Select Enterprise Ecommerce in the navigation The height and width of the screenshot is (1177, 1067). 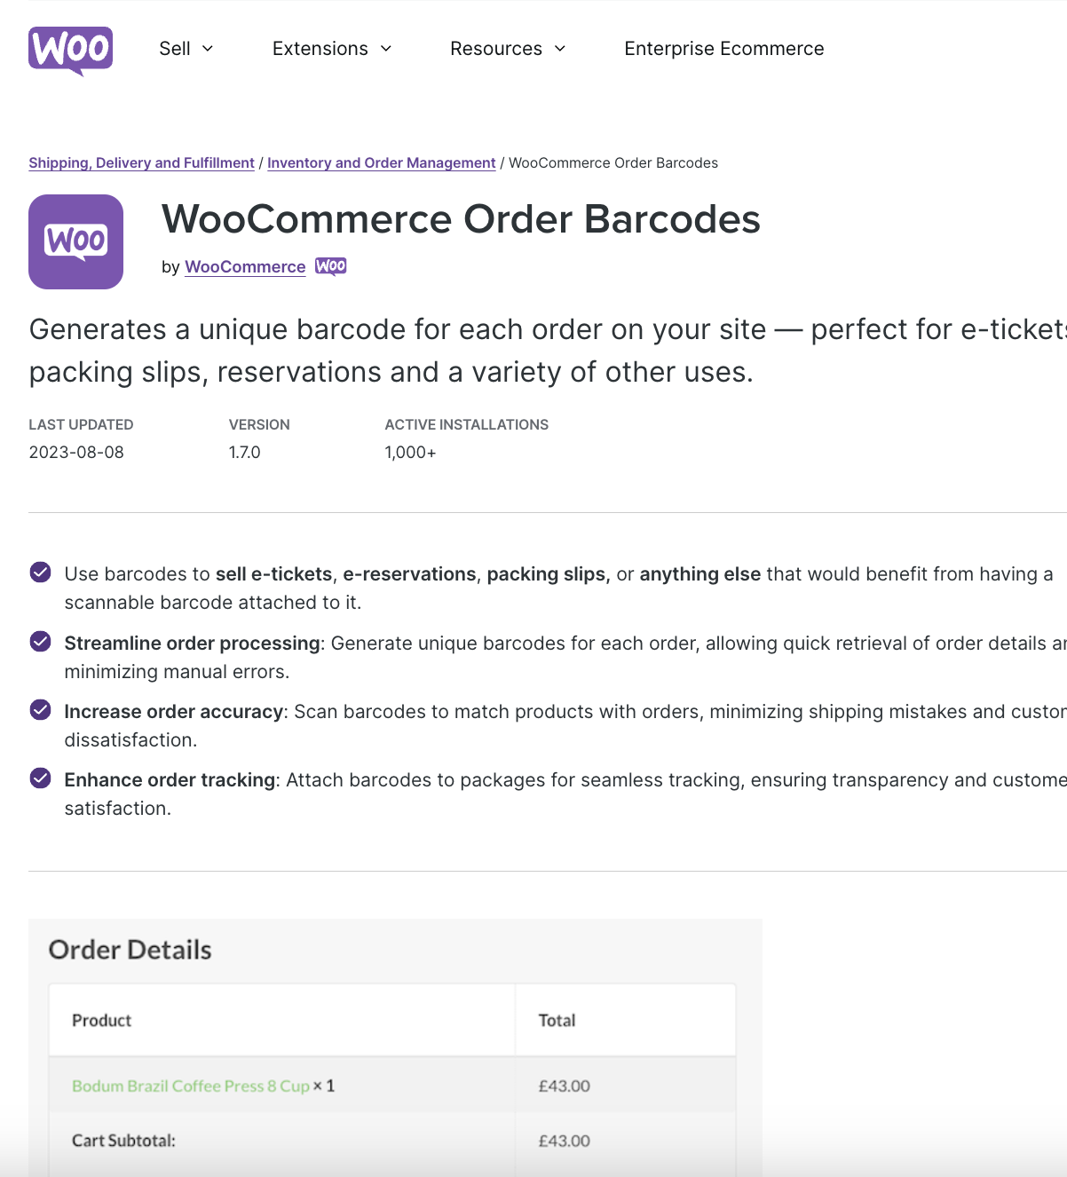pyautogui.click(x=723, y=49)
